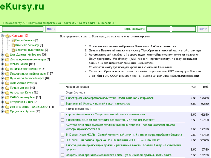Click the folder icon of Путь к успеху
Viewport: 211px width, 158px height.
tap(7, 88)
